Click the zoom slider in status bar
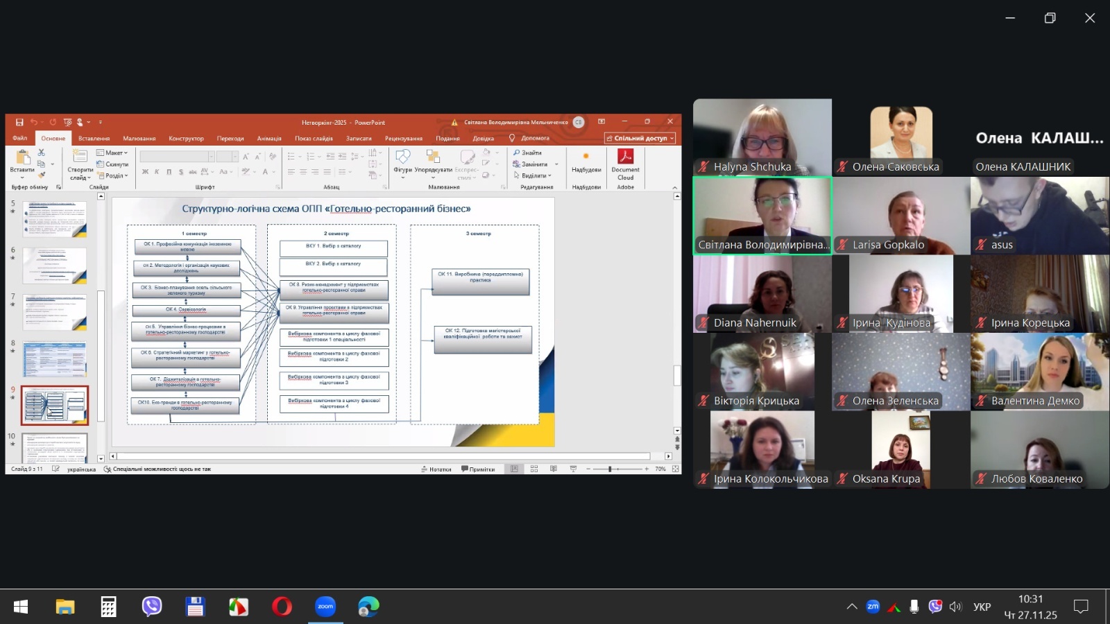The width and height of the screenshot is (1110, 624). click(610, 469)
